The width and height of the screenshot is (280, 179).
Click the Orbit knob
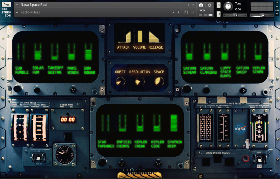120,82
